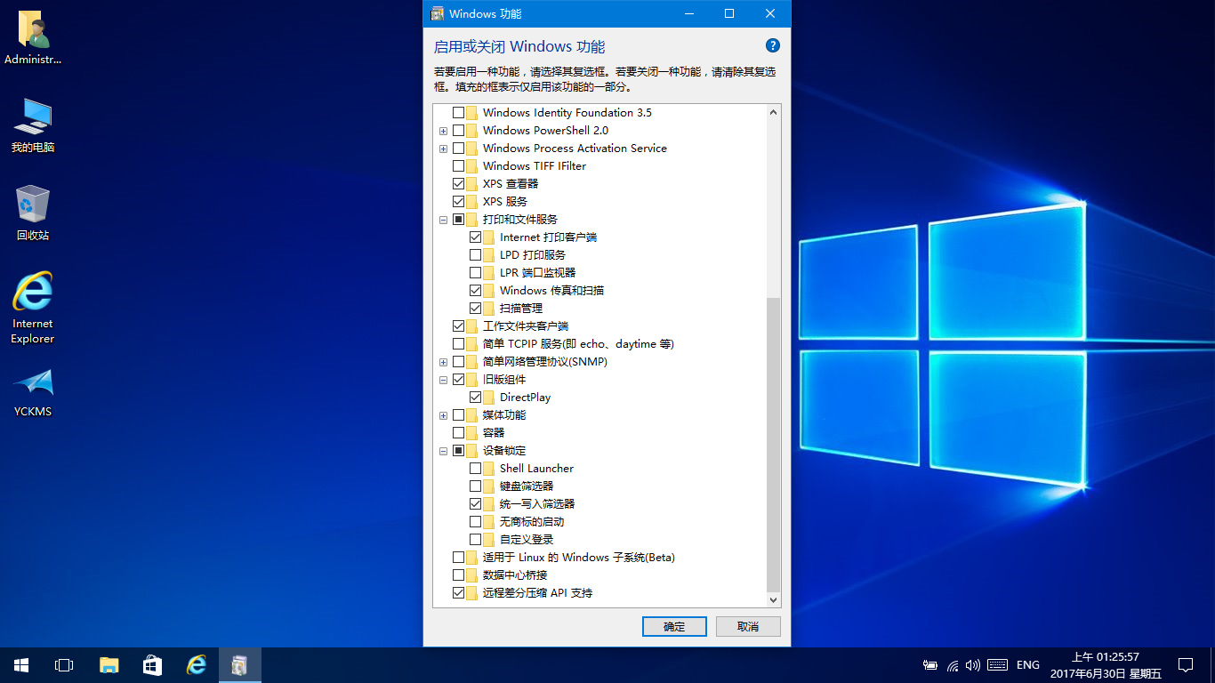Click the Windows 功能 title bar icon

tap(438, 13)
